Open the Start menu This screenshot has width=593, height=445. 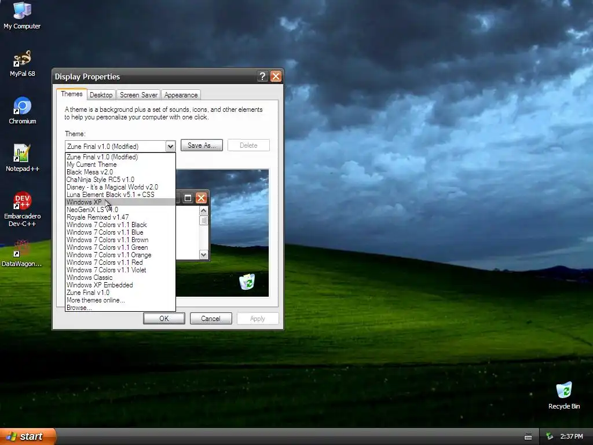[x=28, y=436]
